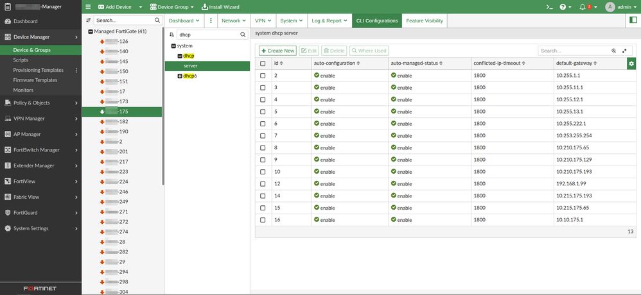Click the FortiGuard shield icon

(7, 212)
